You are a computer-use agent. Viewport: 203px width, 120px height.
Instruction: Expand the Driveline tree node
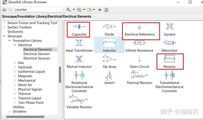(10, 111)
